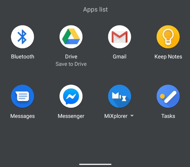
Task: Click the "Messenger" text label
Action: click(71, 116)
